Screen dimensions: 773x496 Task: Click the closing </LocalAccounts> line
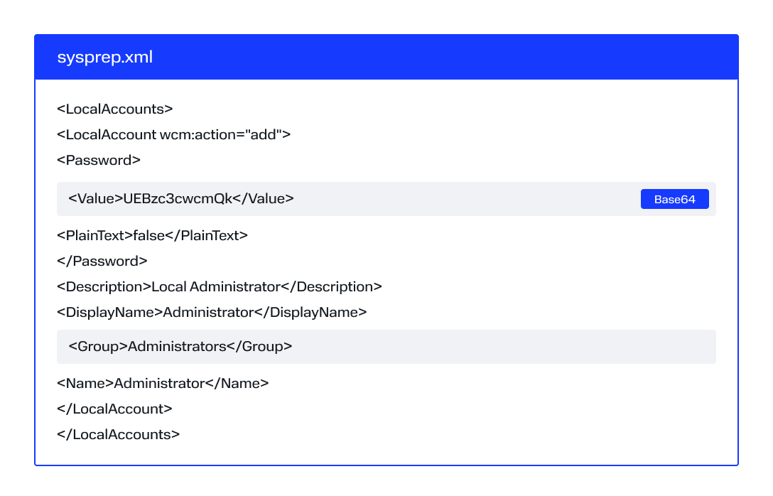pyautogui.click(x=119, y=435)
